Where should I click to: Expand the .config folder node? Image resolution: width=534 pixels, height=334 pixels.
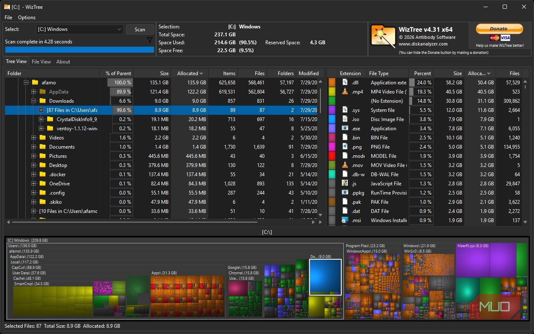point(33,193)
